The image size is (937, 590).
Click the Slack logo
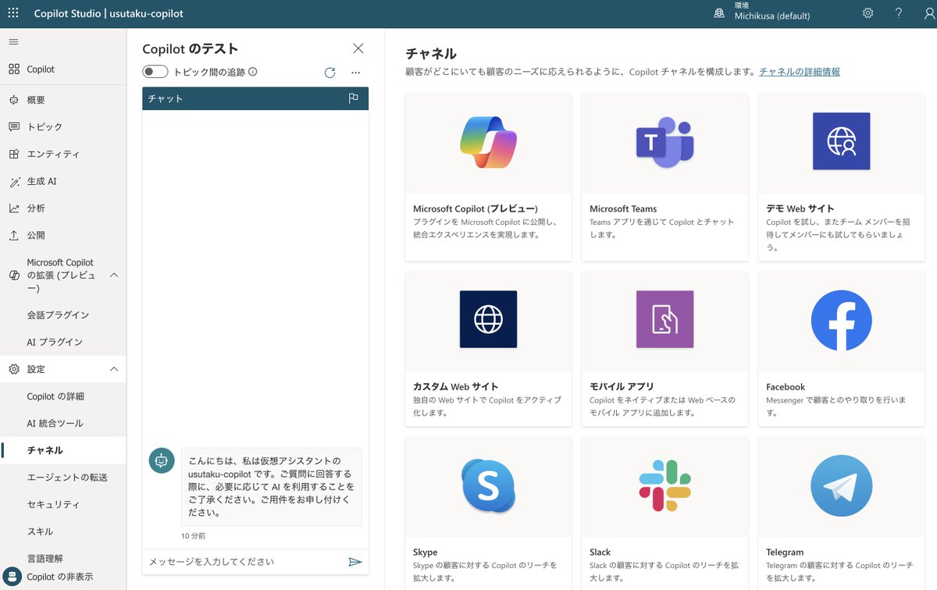(x=664, y=485)
